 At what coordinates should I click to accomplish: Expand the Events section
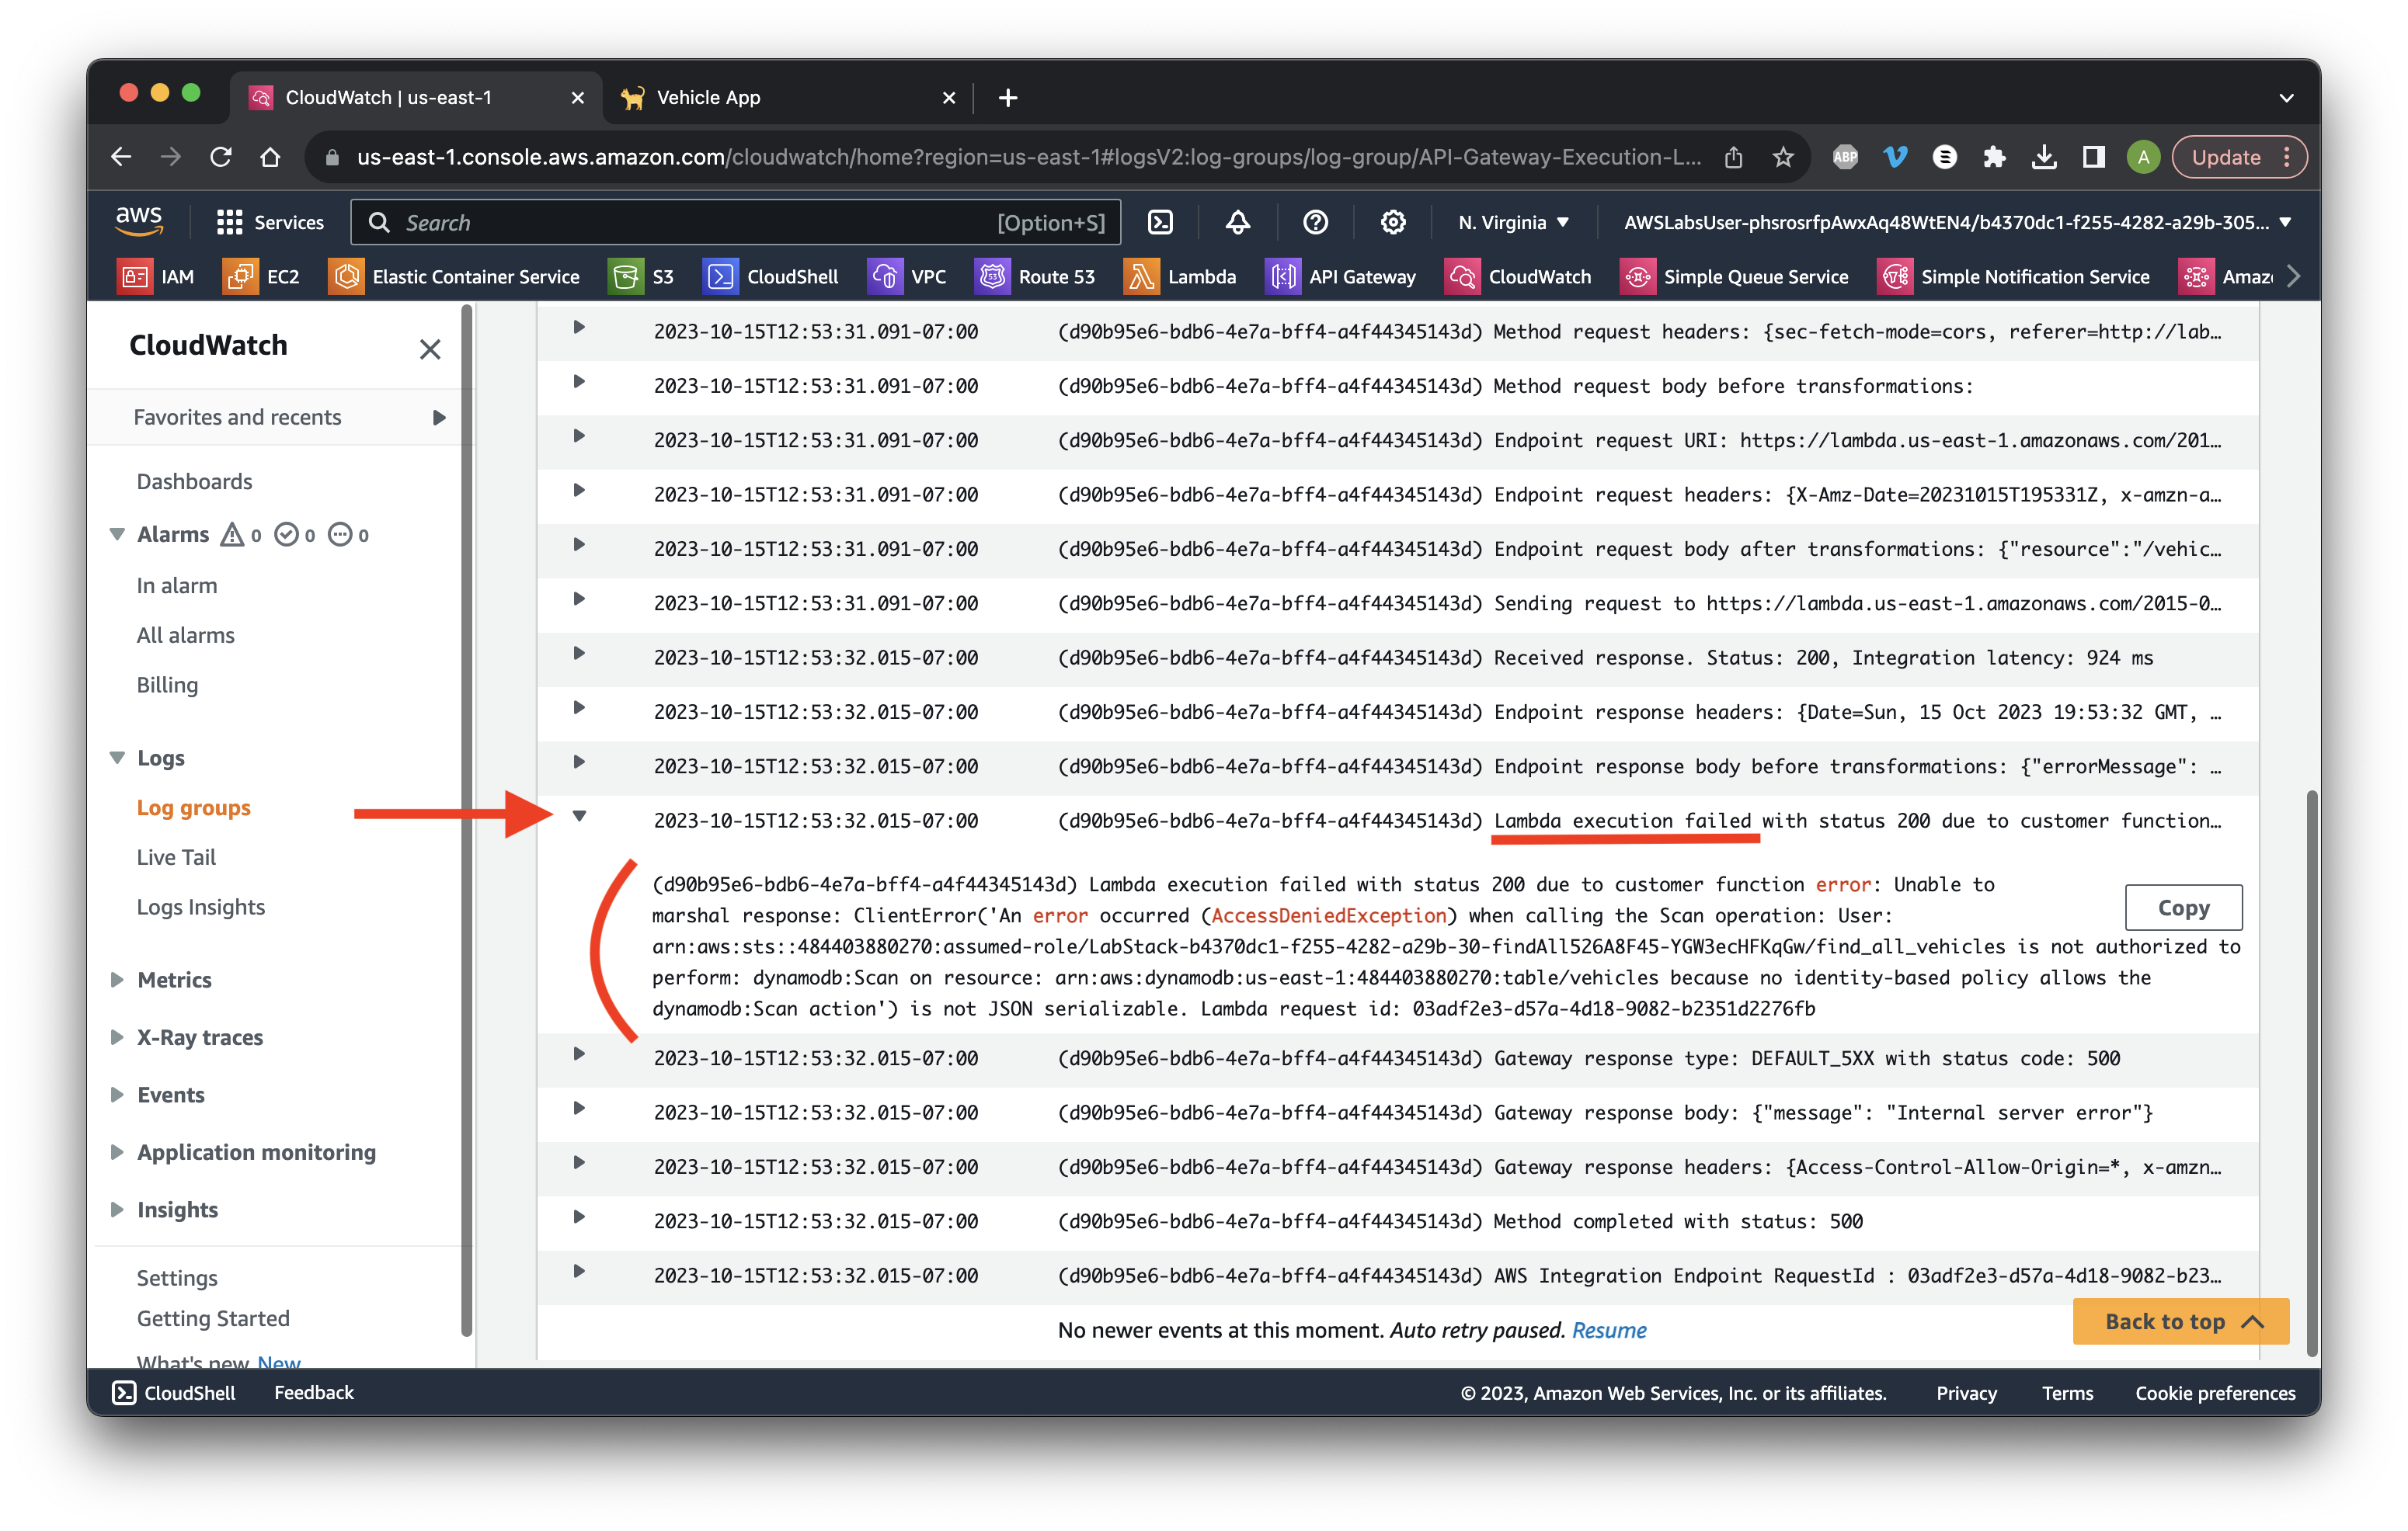point(117,1094)
